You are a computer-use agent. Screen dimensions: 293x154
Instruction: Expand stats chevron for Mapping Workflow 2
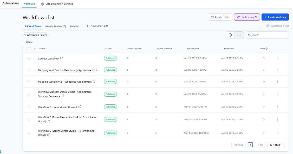(x=264, y=82)
